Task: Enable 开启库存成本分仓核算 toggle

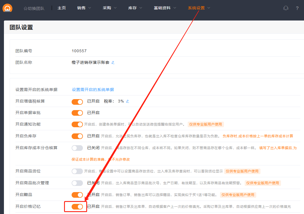Action: pyautogui.click(x=77, y=148)
